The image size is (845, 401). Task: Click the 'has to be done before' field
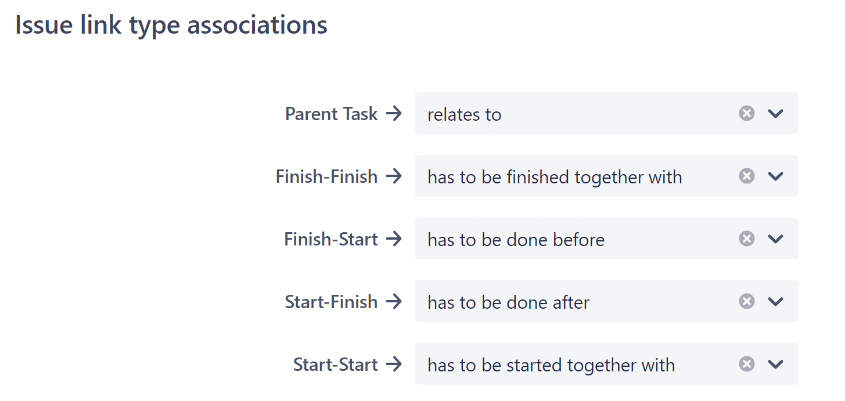click(x=606, y=239)
